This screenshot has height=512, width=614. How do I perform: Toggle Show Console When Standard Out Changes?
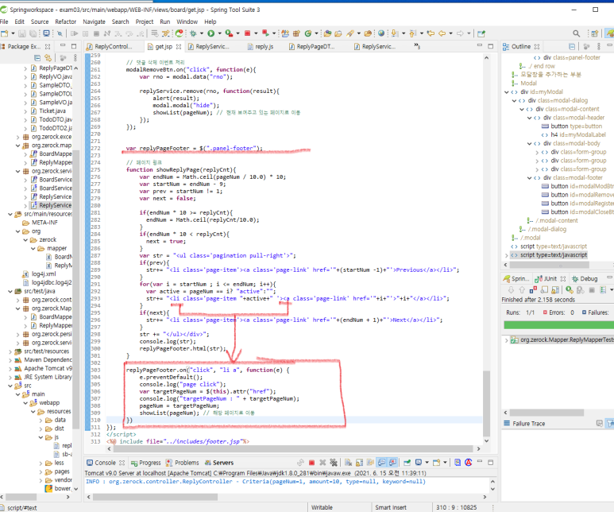click(381, 463)
